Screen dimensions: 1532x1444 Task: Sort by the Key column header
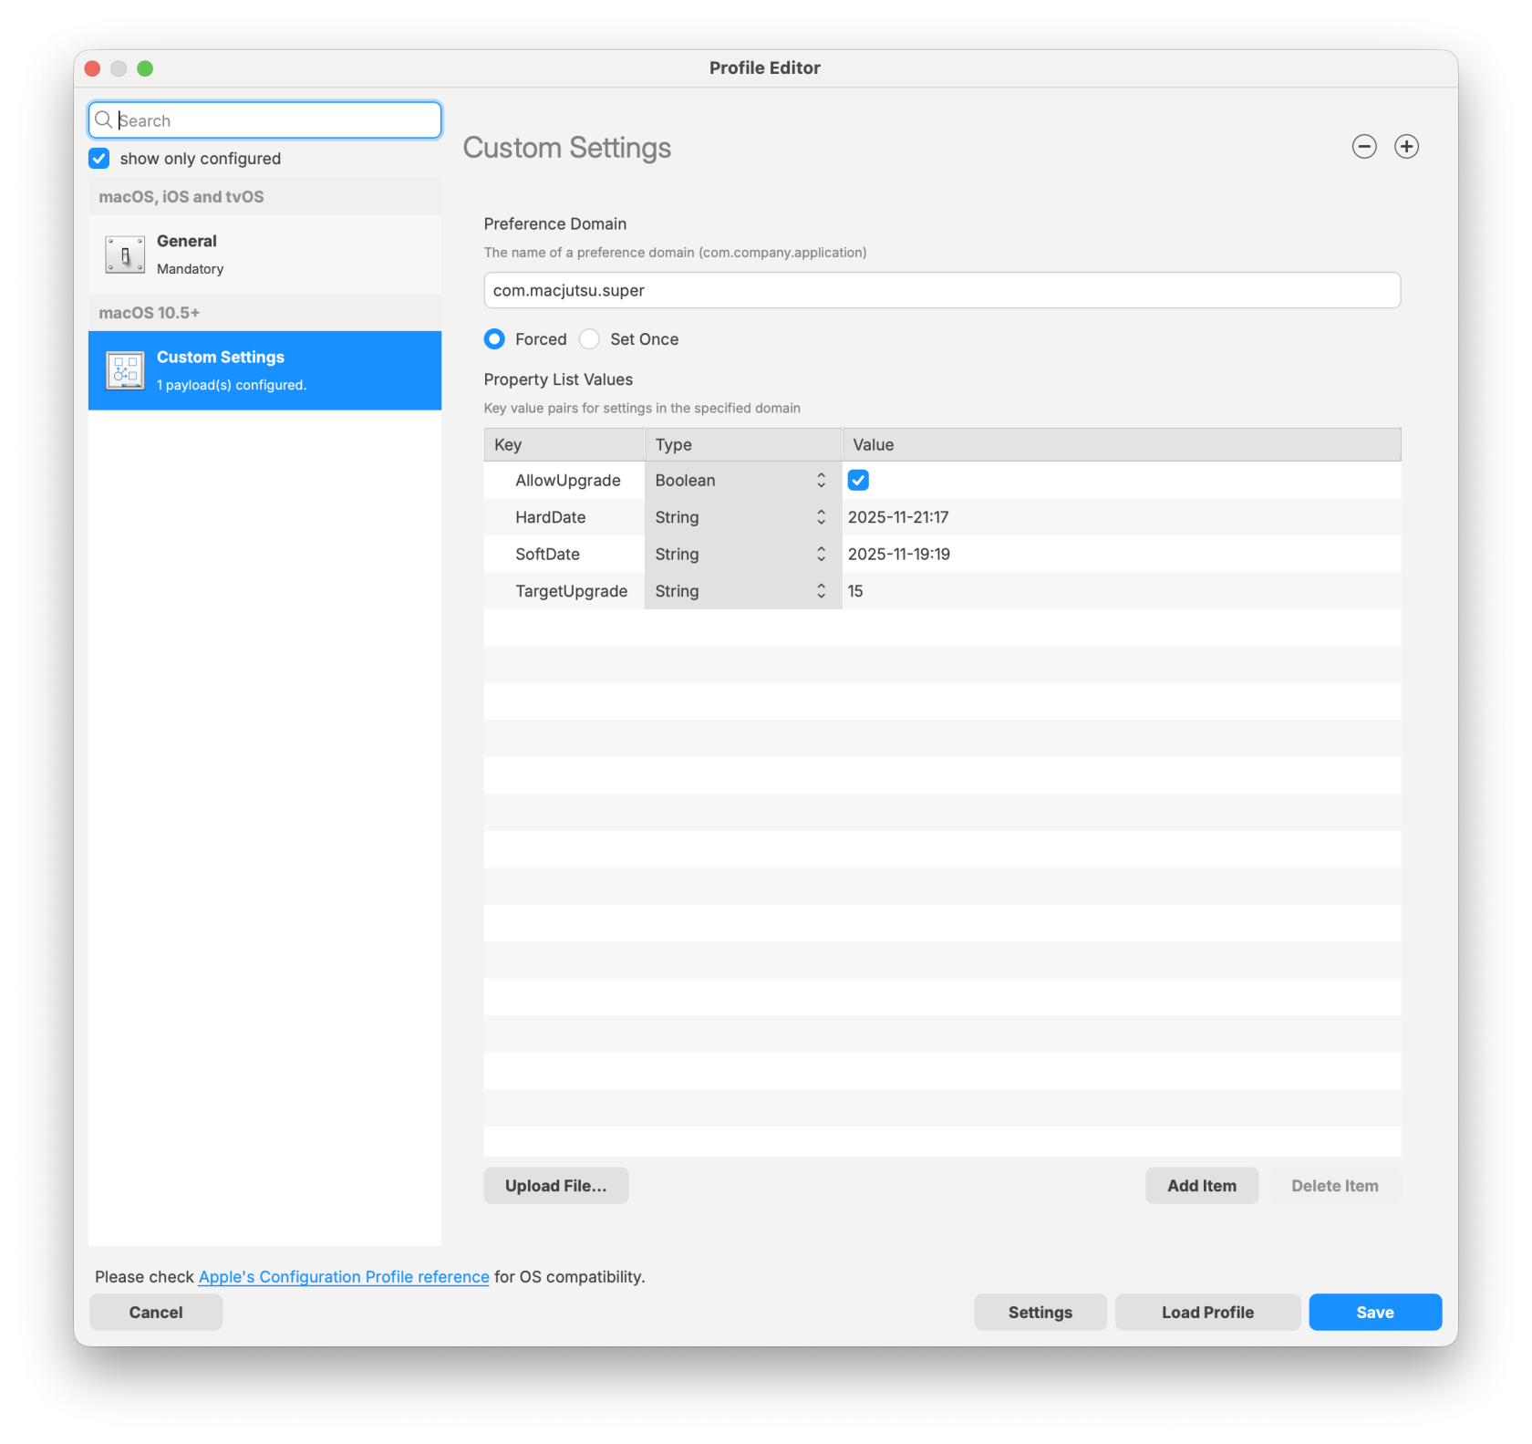click(x=564, y=445)
